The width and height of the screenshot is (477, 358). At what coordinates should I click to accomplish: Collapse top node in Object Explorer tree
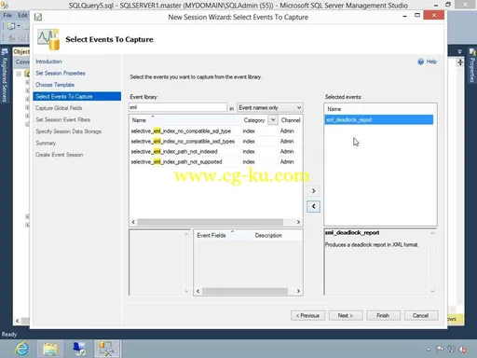[19, 74]
